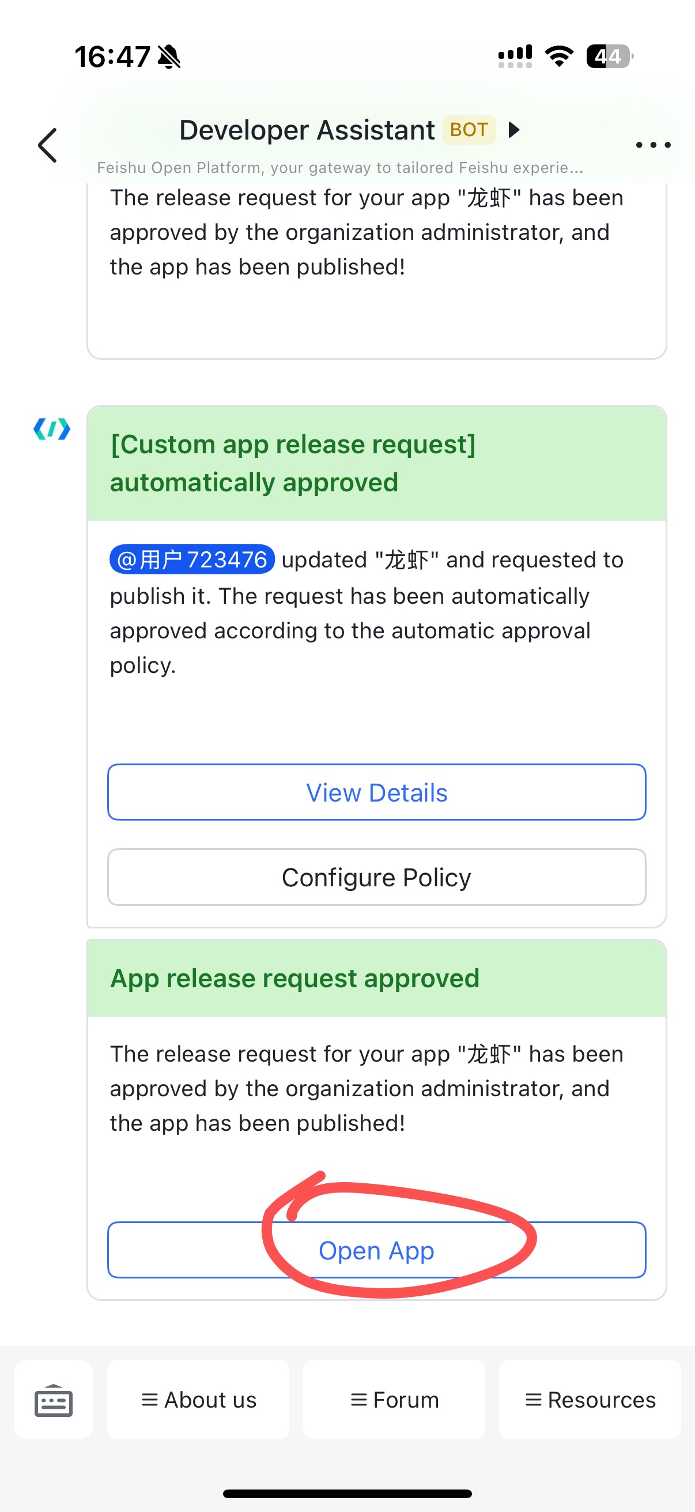Open the Forum menu
Screen dimensions: 695x1512
pyautogui.click(x=394, y=1400)
